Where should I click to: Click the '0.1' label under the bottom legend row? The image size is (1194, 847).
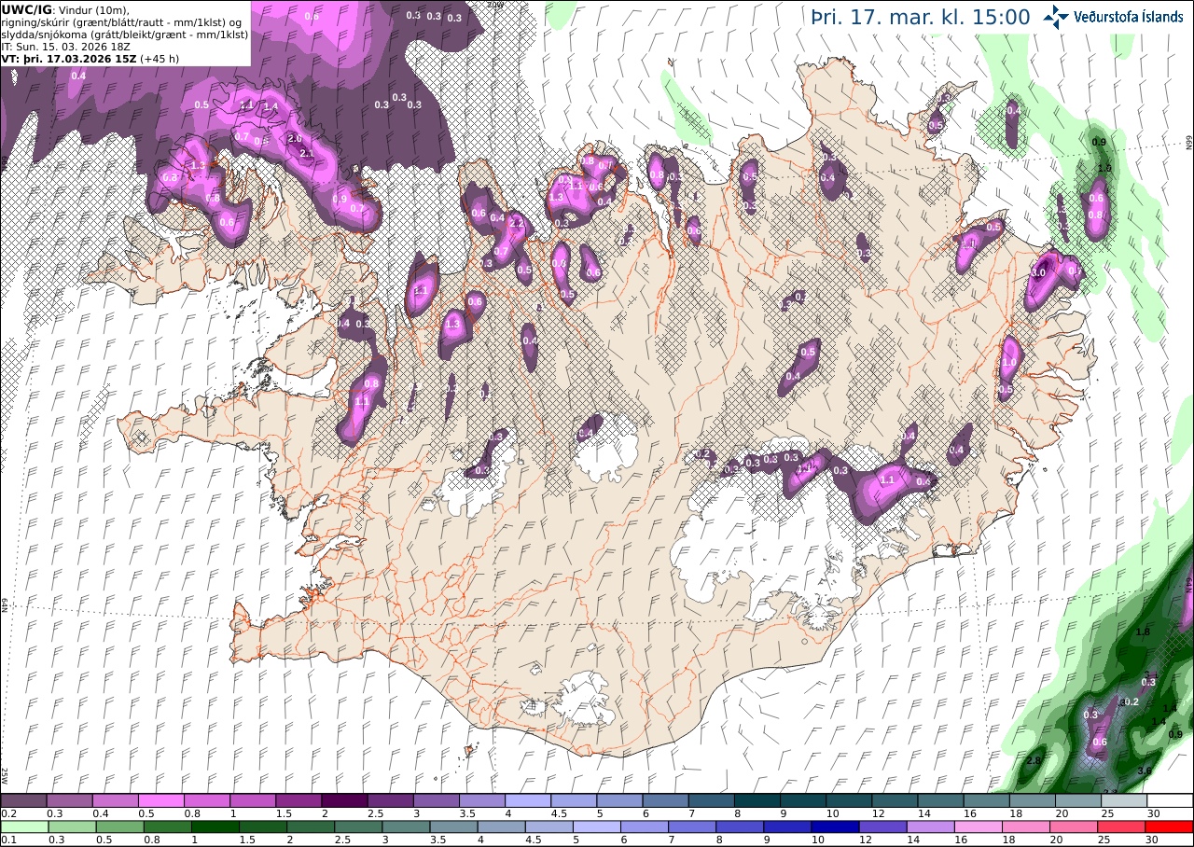[x=7, y=840]
